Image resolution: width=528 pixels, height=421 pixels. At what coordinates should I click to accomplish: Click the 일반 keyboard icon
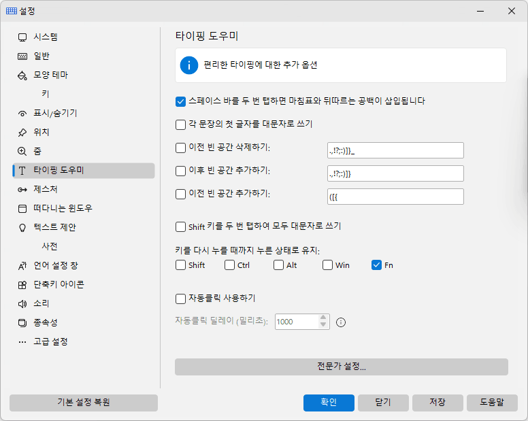click(22, 56)
